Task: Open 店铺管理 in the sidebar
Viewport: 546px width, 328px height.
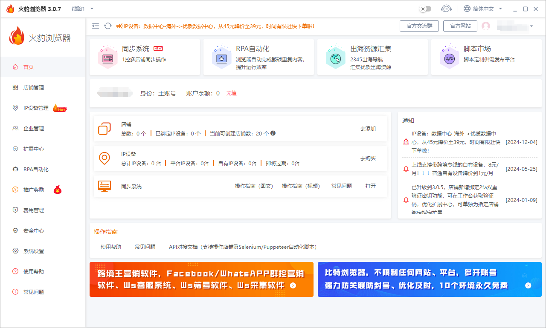Action: point(43,87)
